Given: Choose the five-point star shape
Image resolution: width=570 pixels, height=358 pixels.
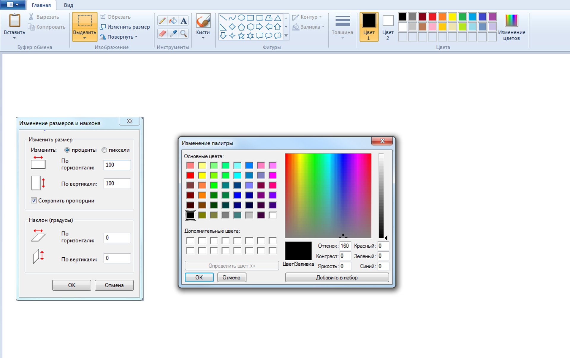Looking at the screenshot, I should click(x=241, y=36).
